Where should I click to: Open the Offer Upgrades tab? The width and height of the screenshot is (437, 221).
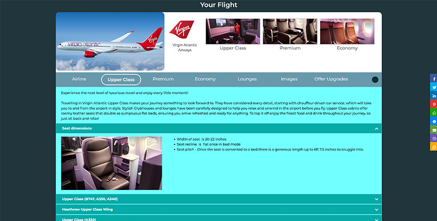pos(331,79)
